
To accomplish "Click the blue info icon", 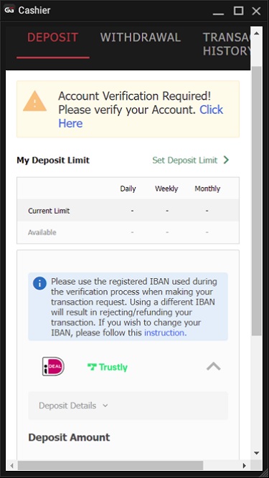I will (39, 284).
